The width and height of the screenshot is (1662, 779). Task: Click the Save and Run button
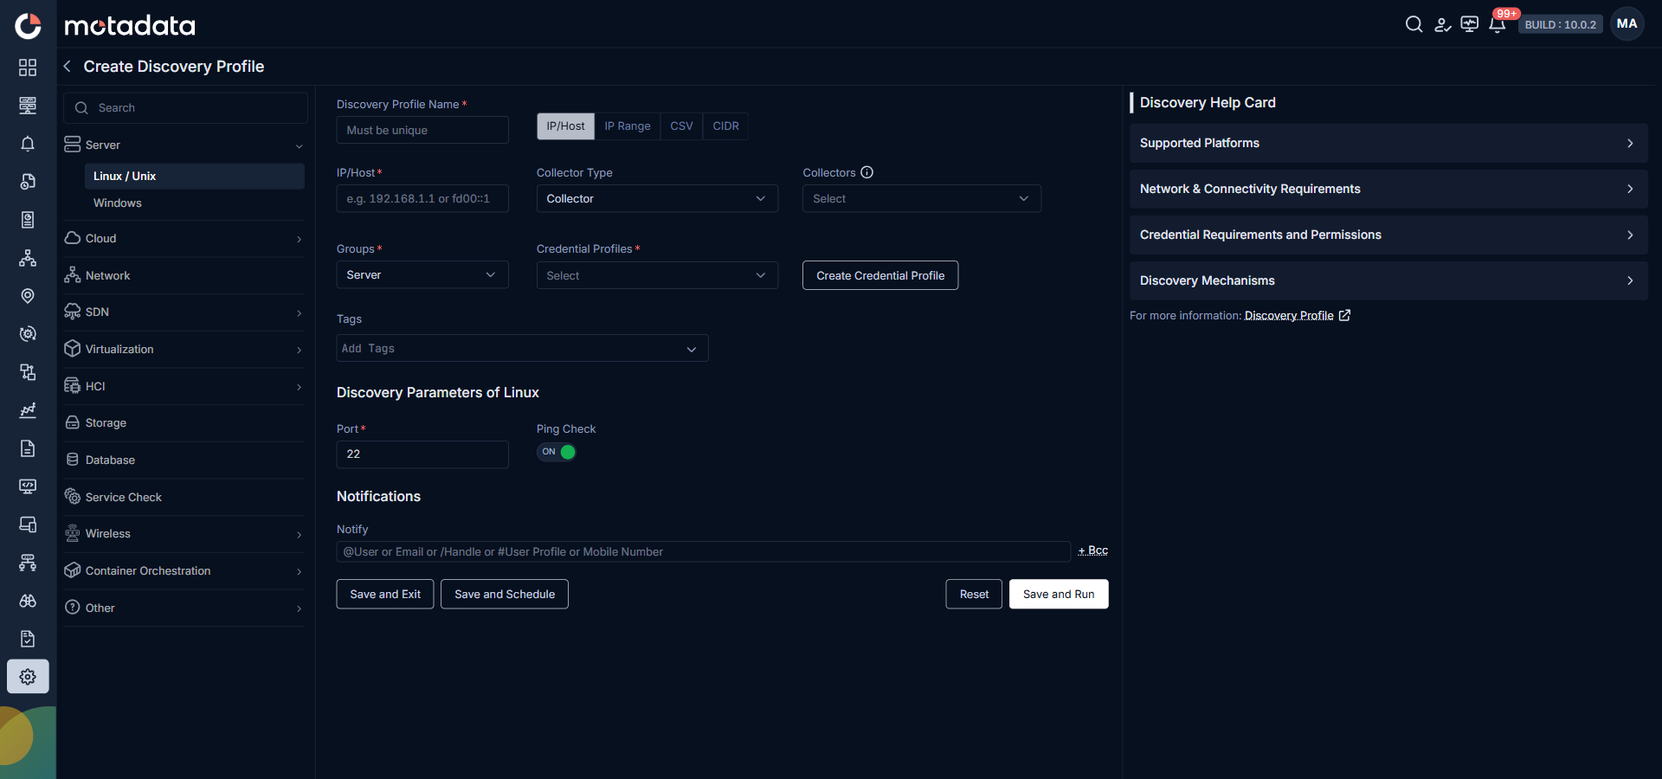coord(1059,594)
